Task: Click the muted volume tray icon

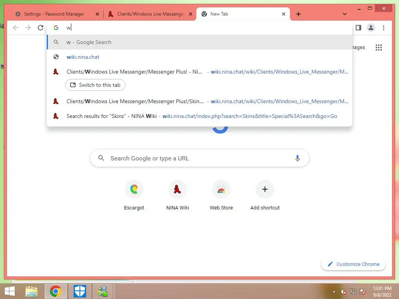Action: (344, 292)
